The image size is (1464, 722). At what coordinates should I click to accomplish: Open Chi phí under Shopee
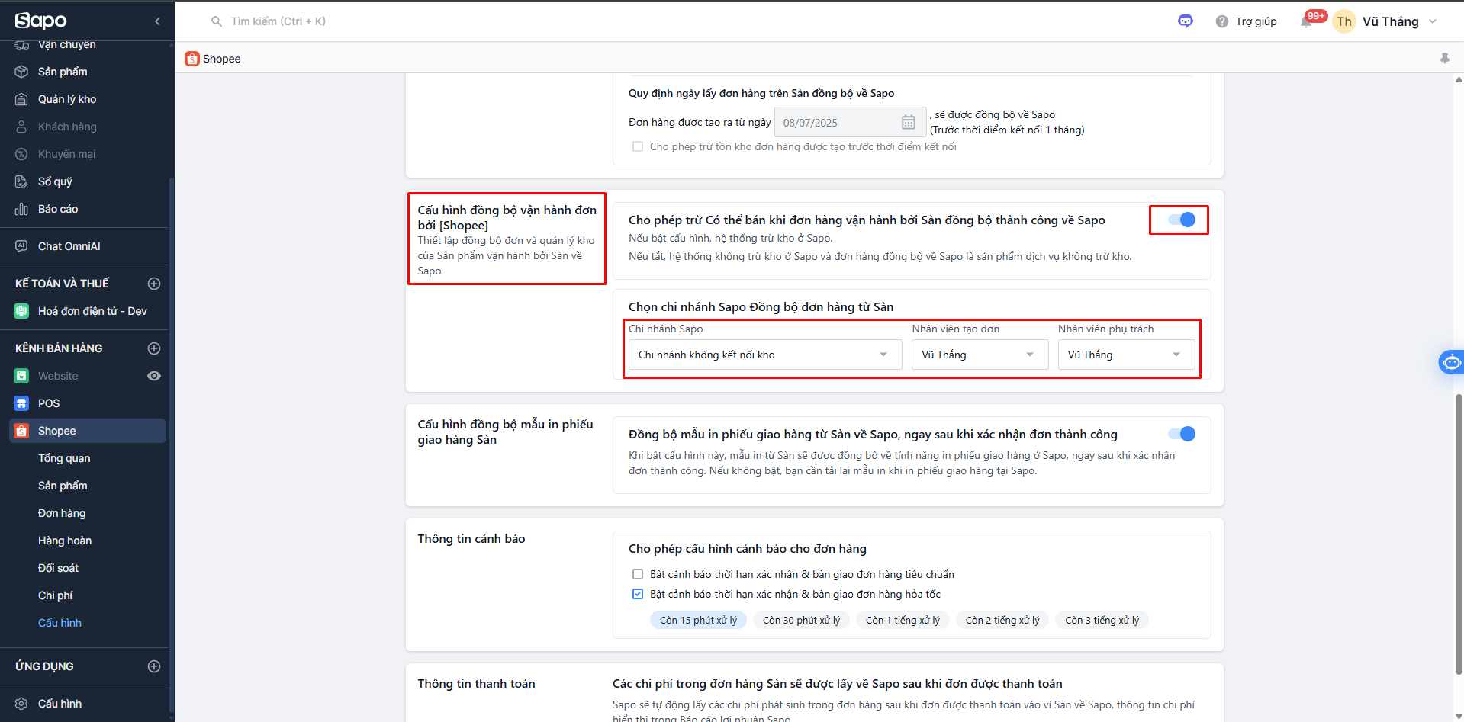pos(56,595)
